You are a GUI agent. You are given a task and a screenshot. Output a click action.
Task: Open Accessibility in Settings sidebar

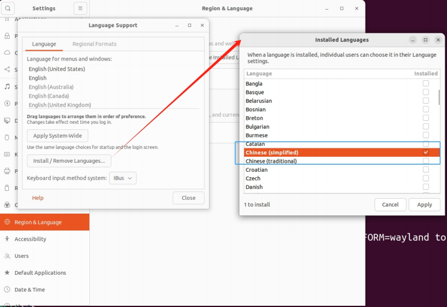pos(44,239)
